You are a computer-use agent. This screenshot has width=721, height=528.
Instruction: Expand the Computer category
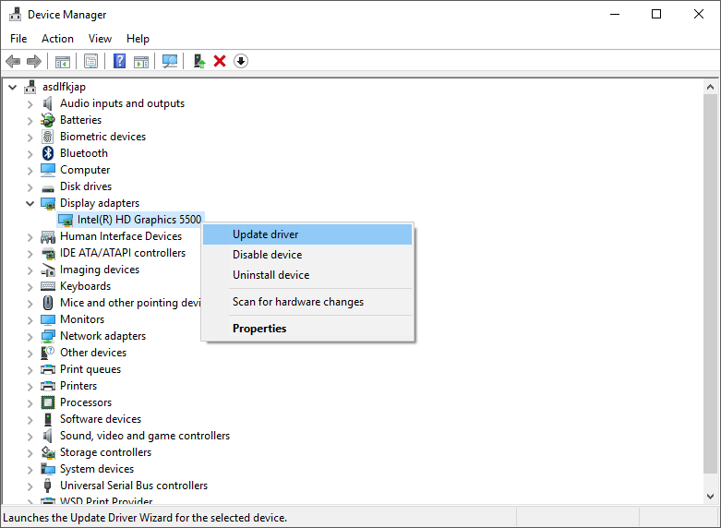pyautogui.click(x=30, y=170)
